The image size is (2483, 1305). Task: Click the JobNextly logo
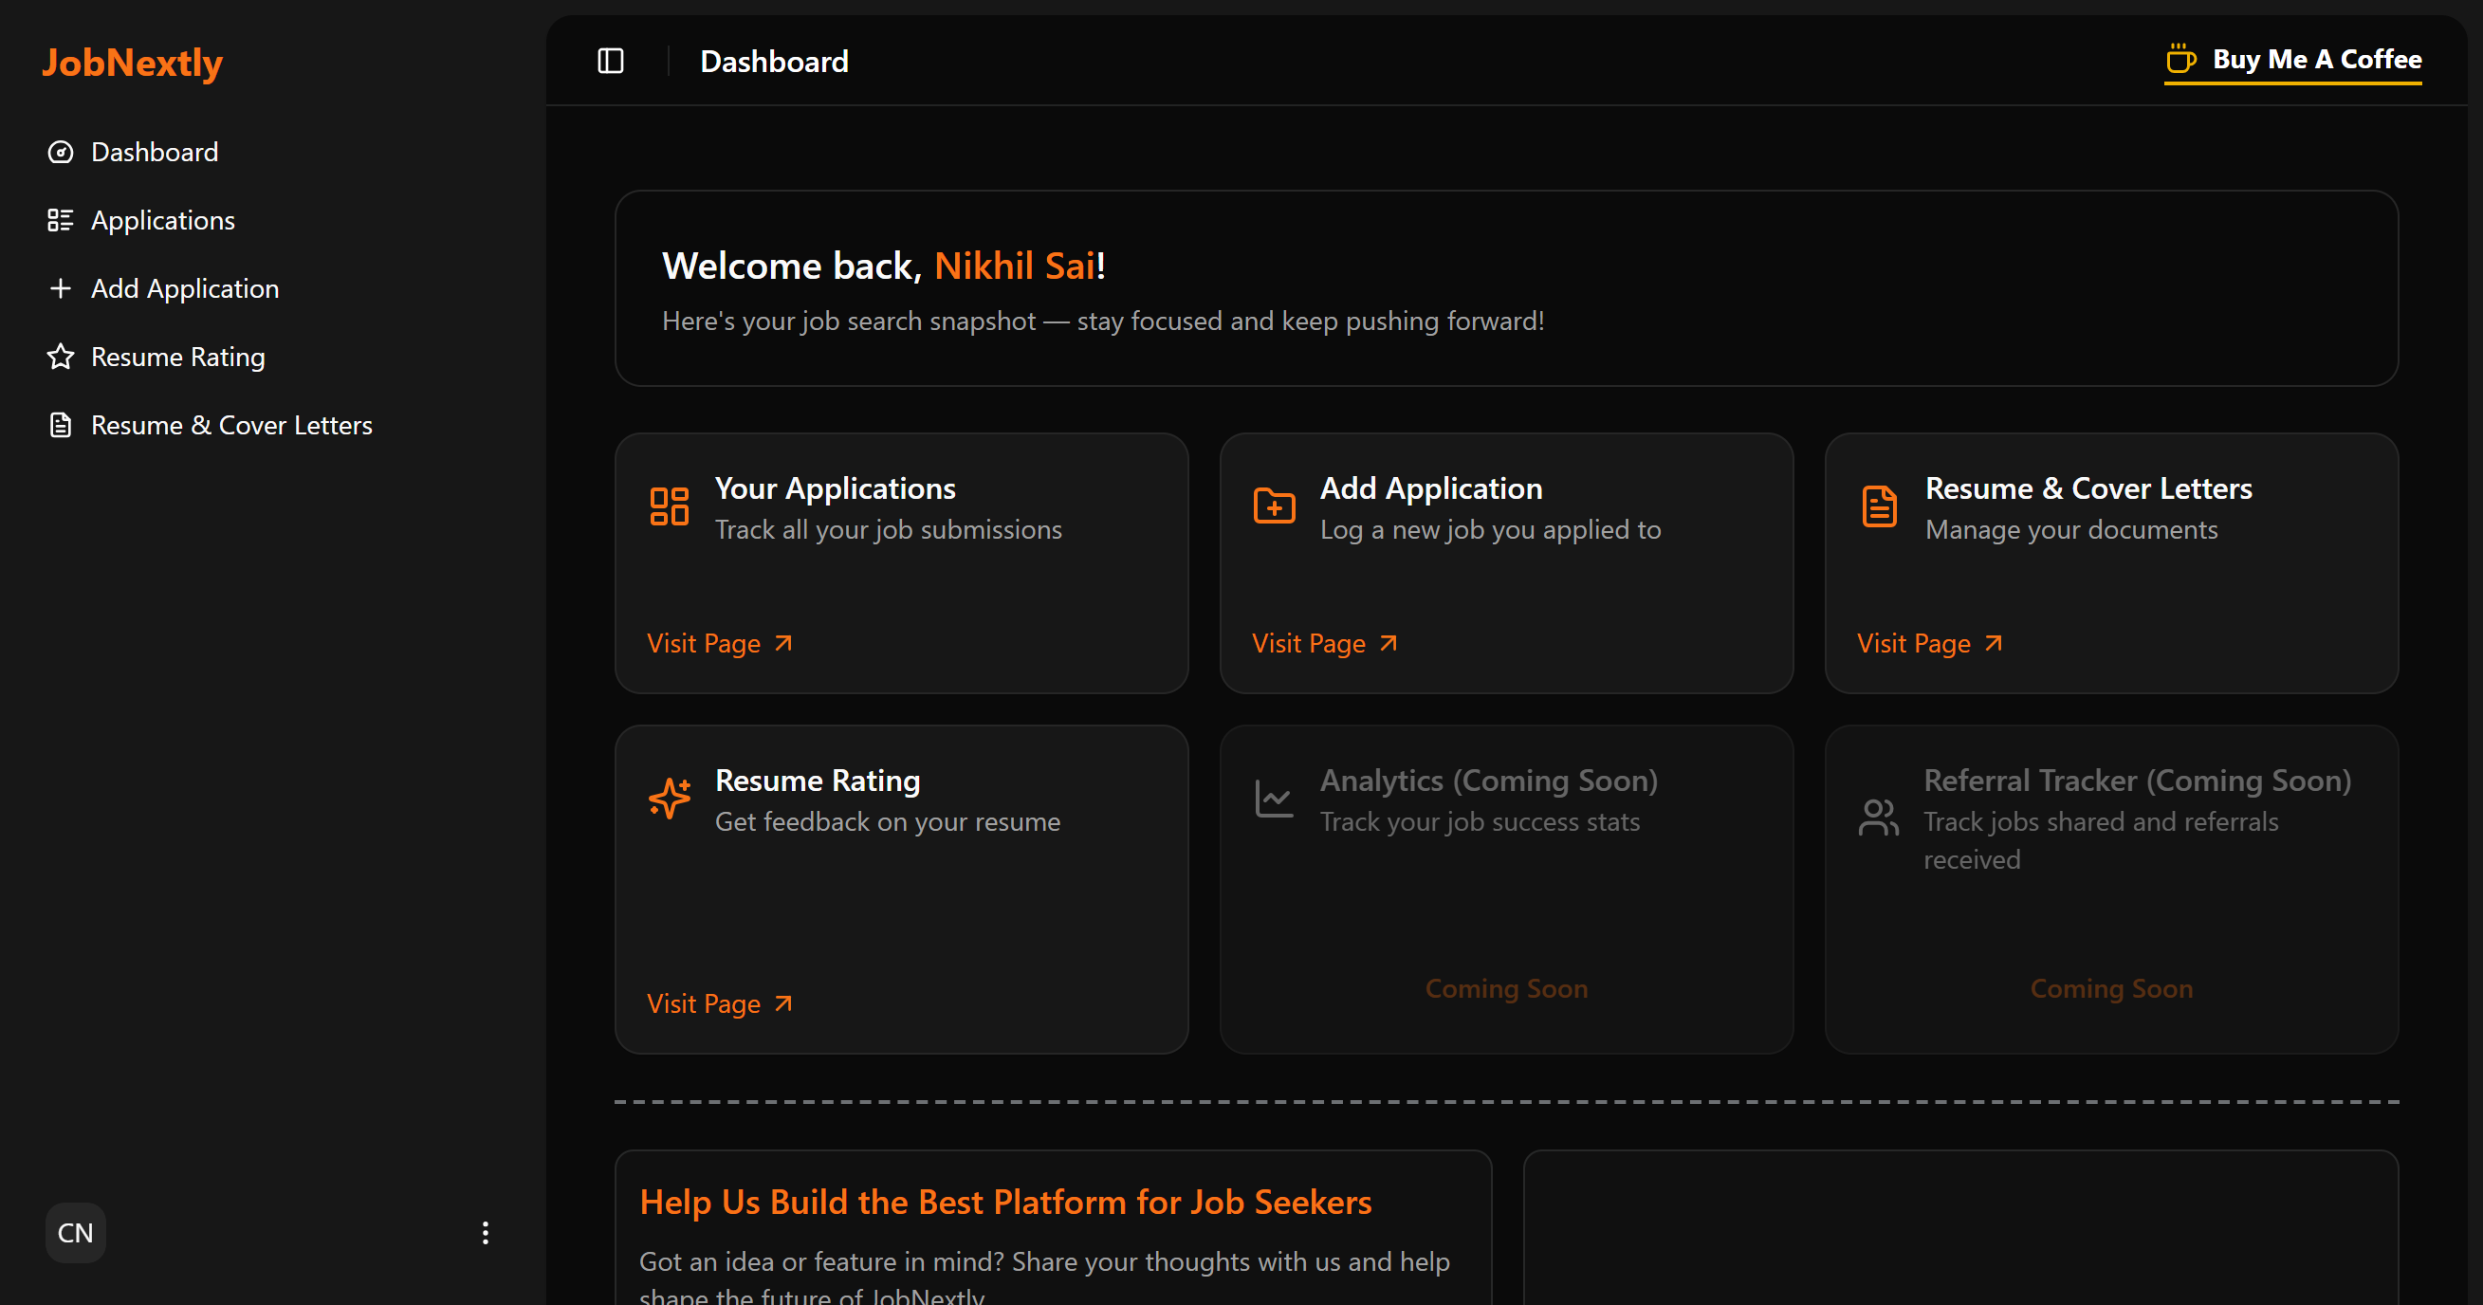click(x=132, y=63)
